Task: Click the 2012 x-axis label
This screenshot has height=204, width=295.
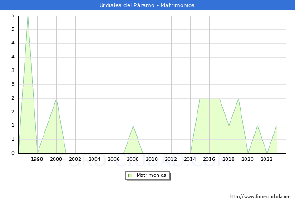Action: click(x=171, y=159)
